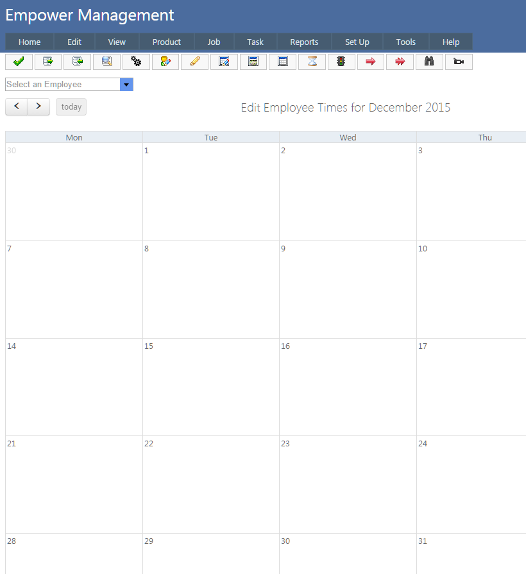
Task: Click the green checkmark toolbar icon
Action: [x=19, y=62]
